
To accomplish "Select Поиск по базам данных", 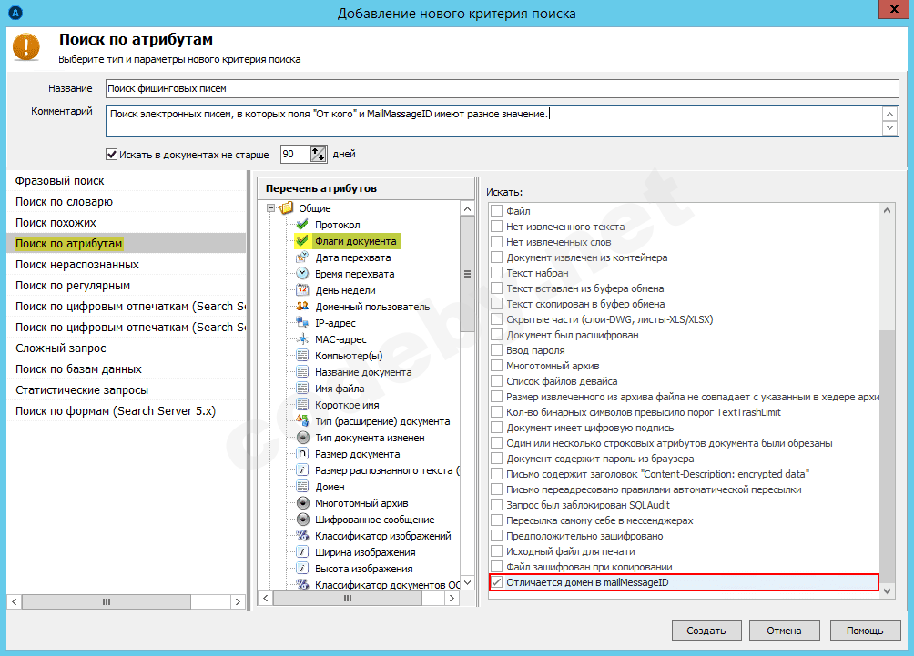I will coord(127,368).
